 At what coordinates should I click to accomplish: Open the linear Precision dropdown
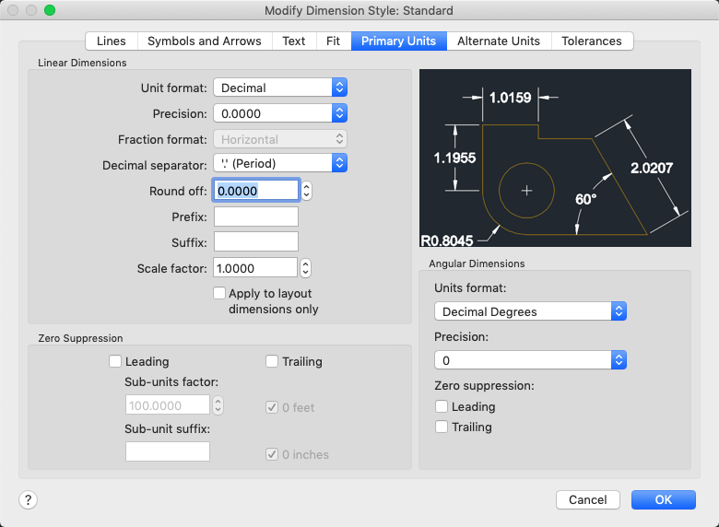[280, 113]
